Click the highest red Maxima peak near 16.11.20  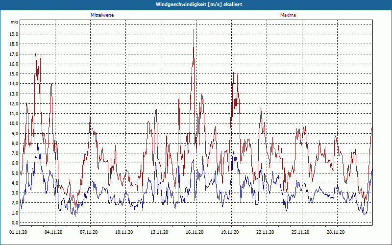(194, 29)
